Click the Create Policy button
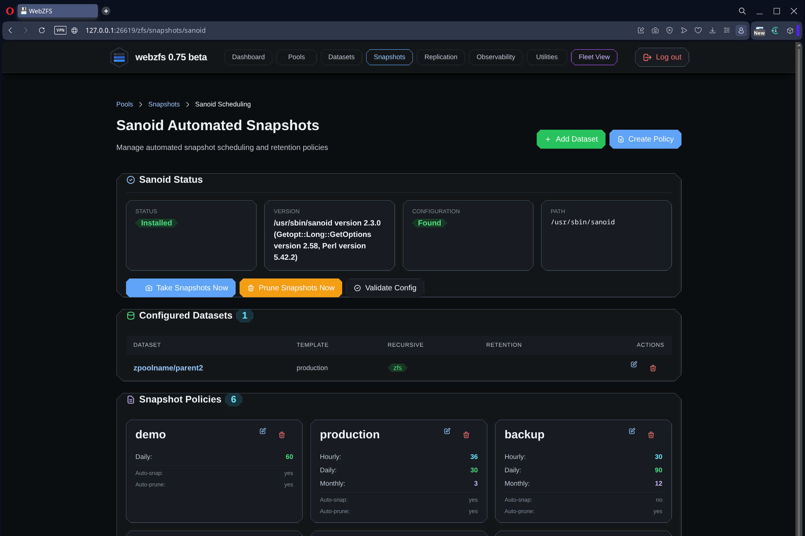Screen dimensions: 805x536 [645, 139]
